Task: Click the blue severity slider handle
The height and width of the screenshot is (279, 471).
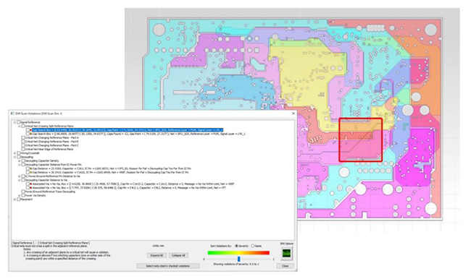Action: coord(239,259)
